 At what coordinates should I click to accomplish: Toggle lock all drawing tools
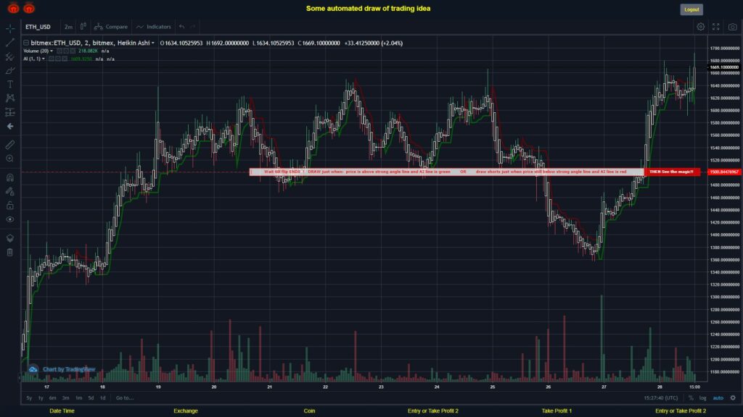pyautogui.click(x=10, y=205)
